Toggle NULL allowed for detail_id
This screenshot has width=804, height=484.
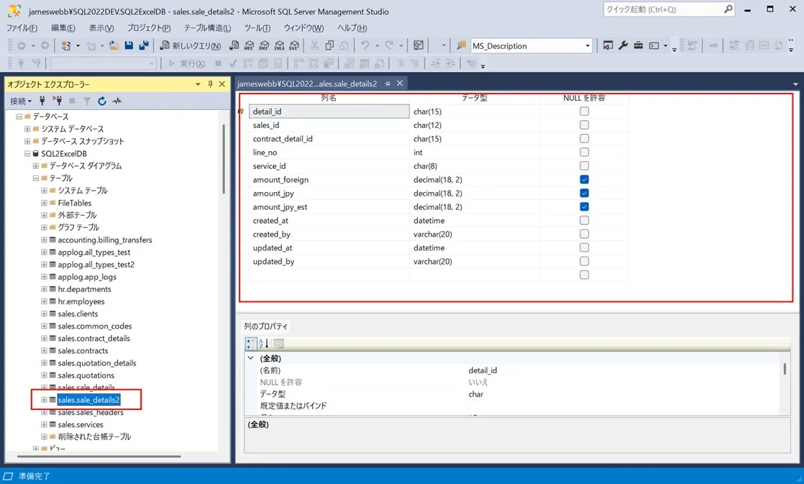(584, 111)
